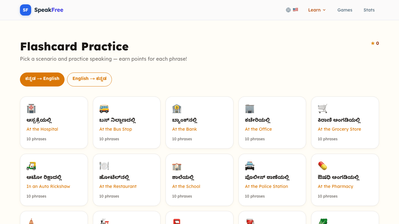
Task: Click the auto rickshaw icon
Action: pos(31,166)
